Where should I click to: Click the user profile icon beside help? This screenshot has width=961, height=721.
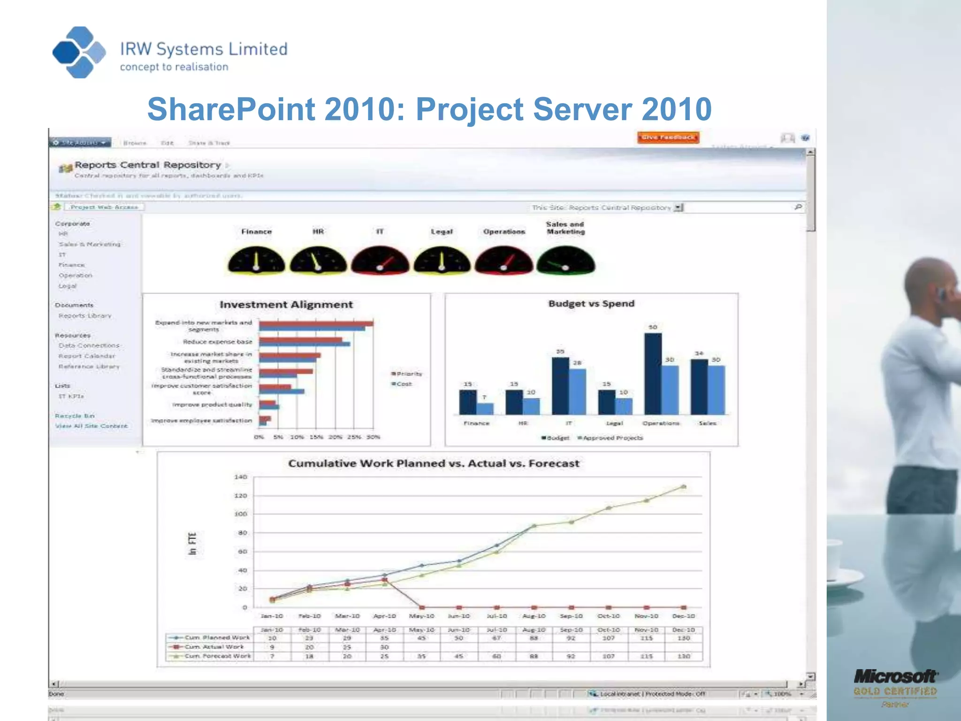tap(787, 138)
